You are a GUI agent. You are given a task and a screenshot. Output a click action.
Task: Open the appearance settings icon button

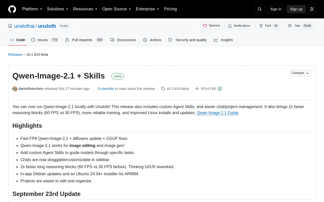[312, 9]
